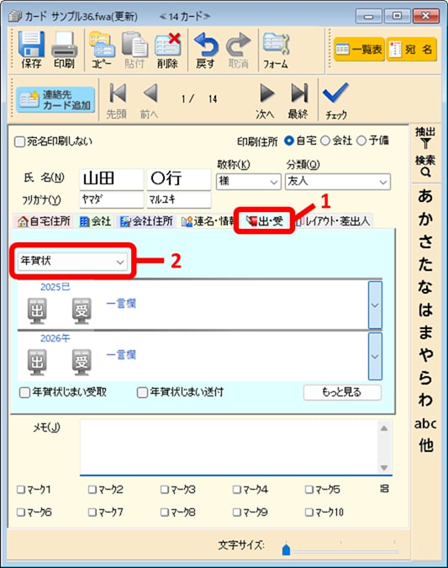The width and height of the screenshot is (448, 568).
Task: Enable 宛名印刷しない checkbox
Action: pyautogui.click(x=19, y=141)
